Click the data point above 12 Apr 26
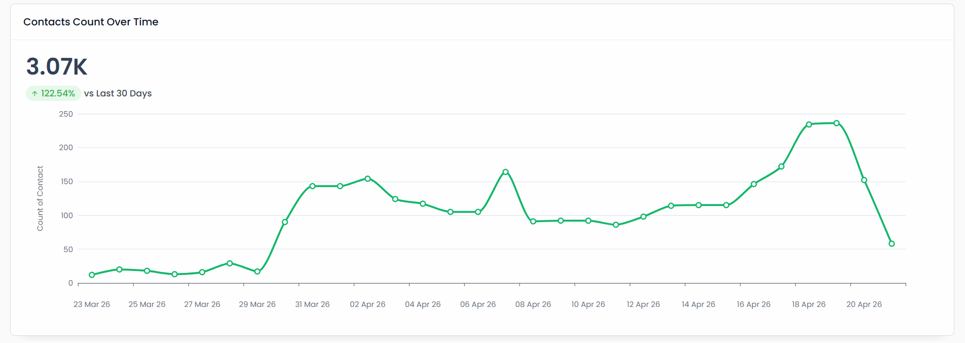This screenshot has height=343, width=965. (643, 217)
